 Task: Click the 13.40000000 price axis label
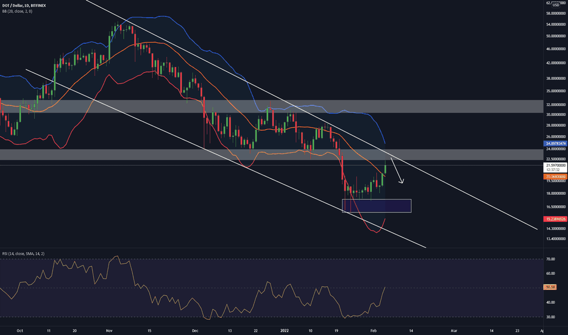556,239
